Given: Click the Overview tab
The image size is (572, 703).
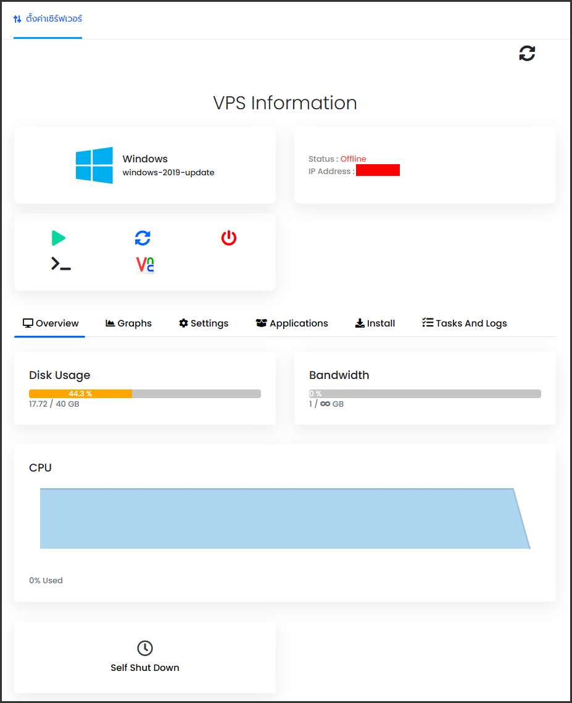Looking at the screenshot, I should point(49,323).
